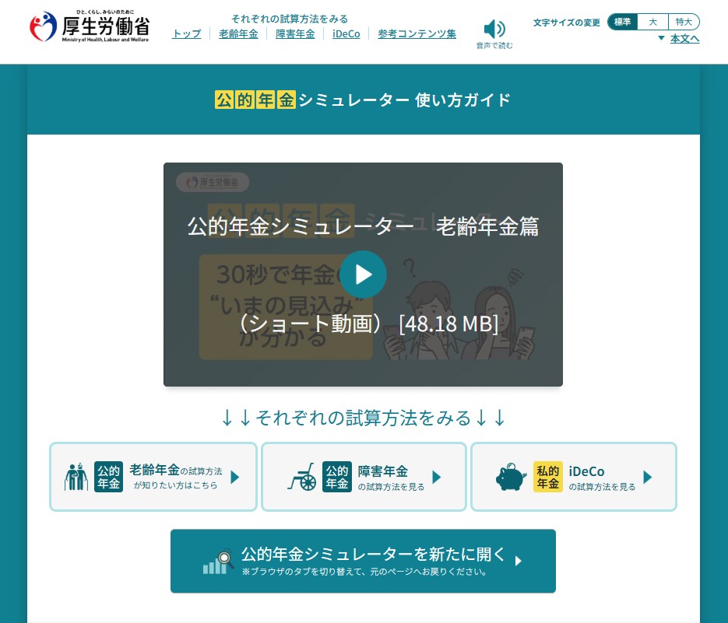
Task: Click the yellow 公的年金 badge on 老齢年金 card
Action: (108, 476)
